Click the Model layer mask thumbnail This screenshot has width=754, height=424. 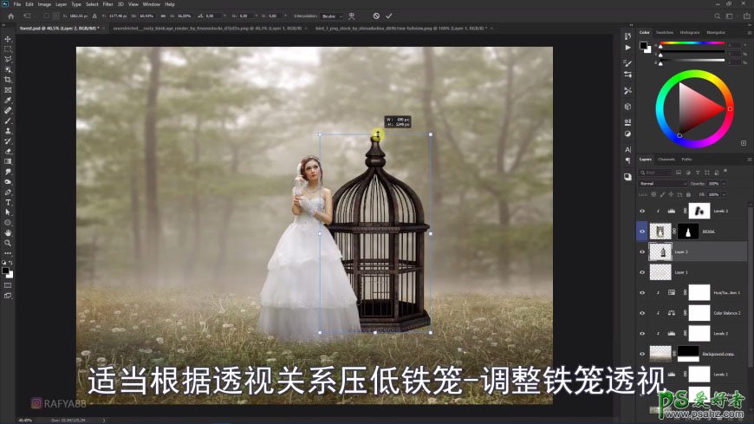pos(688,232)
